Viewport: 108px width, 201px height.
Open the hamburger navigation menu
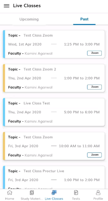click(6, 6)
